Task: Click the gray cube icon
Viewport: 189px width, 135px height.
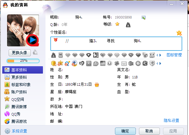Action: pyautogui.click(x=145, y=63)
